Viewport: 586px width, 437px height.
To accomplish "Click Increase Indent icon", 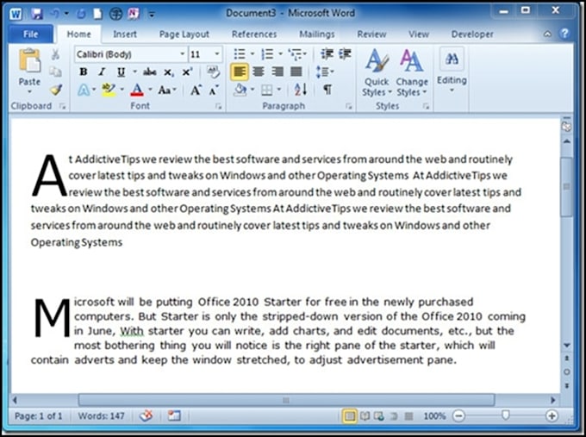I will pyautogui.click(x=345, y=54).
